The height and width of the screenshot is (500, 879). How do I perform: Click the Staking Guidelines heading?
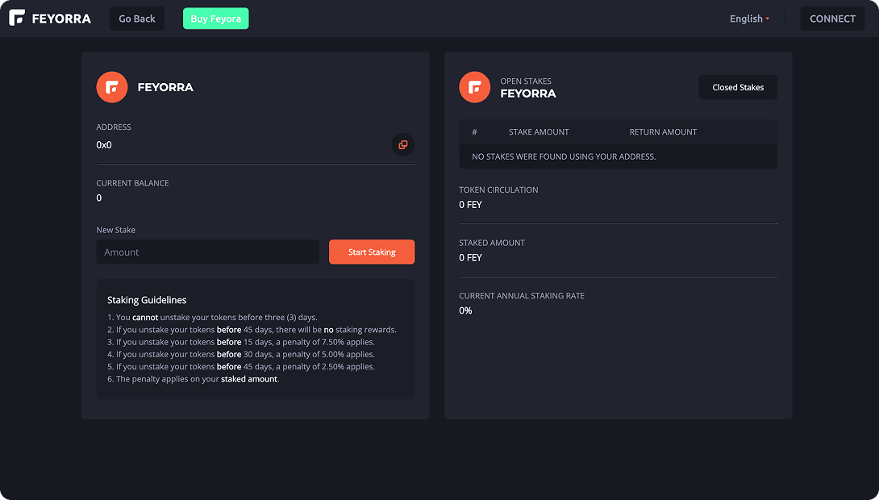pyautogui.click(x=147, y=300)
